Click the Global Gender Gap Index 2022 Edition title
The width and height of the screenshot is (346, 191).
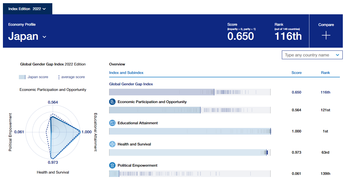(x=53, y=64)
